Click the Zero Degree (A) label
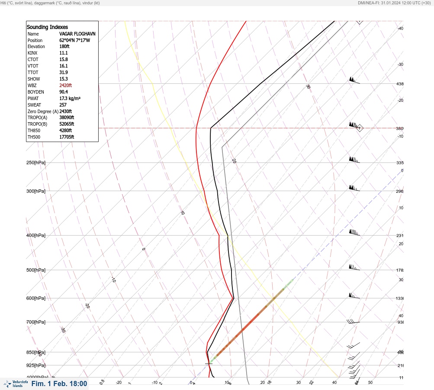 pyautogui.click(x=43, y=111)
